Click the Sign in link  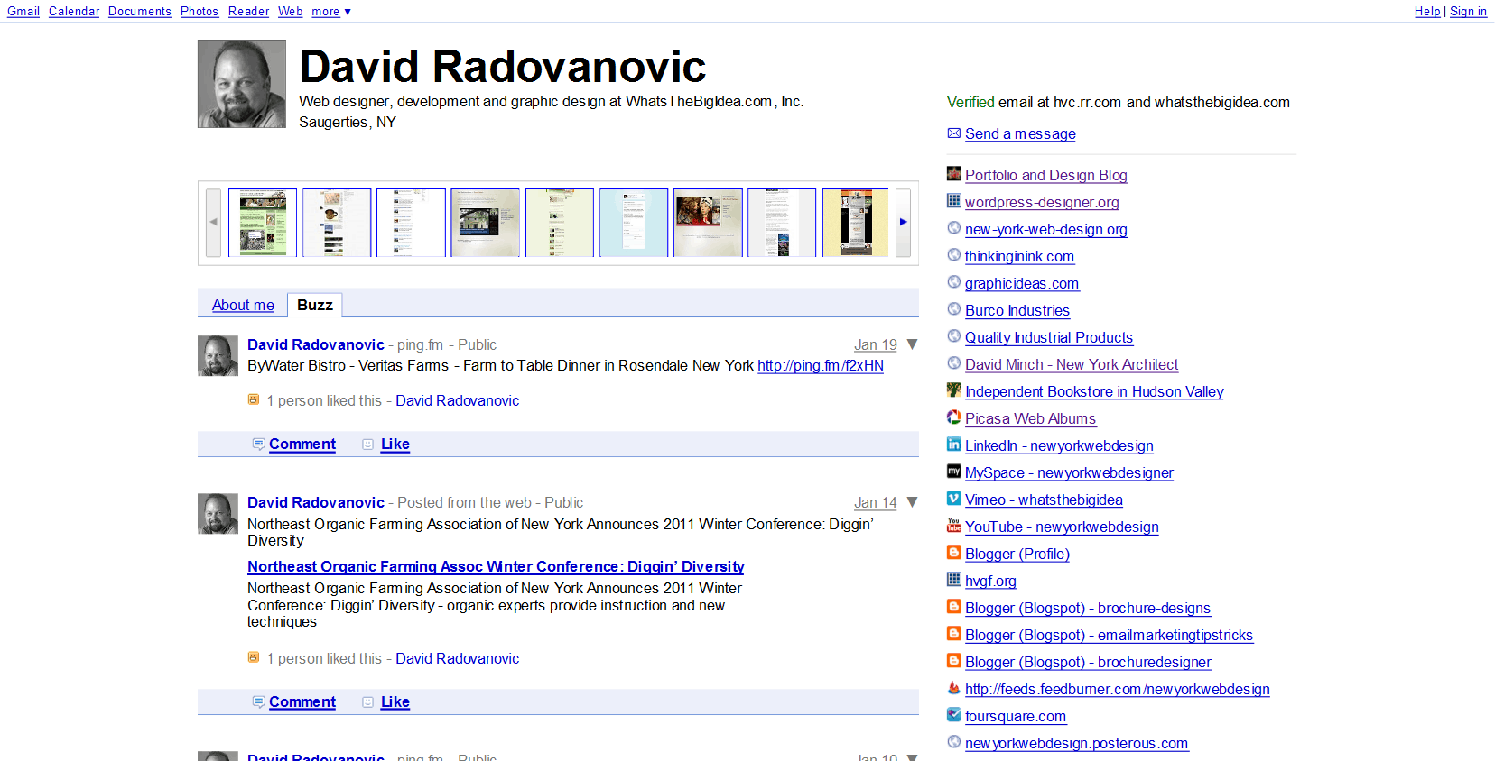coord(1468,11)
